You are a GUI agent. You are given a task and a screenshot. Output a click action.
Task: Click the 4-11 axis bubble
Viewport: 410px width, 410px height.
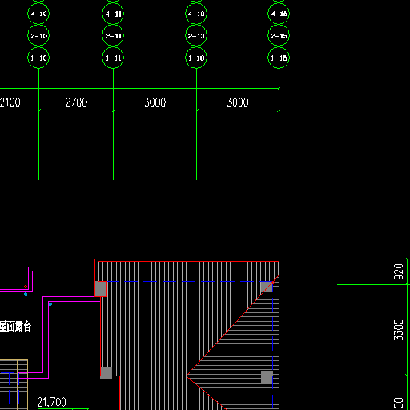(x=113, y=14)
